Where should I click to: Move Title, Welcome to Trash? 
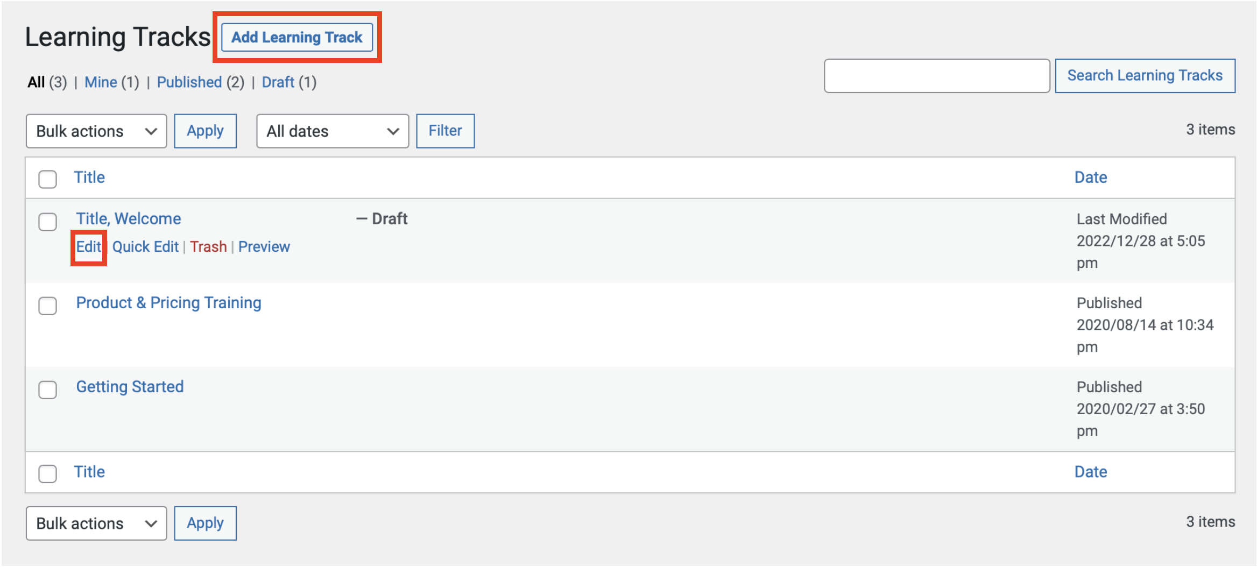[208, 247]
